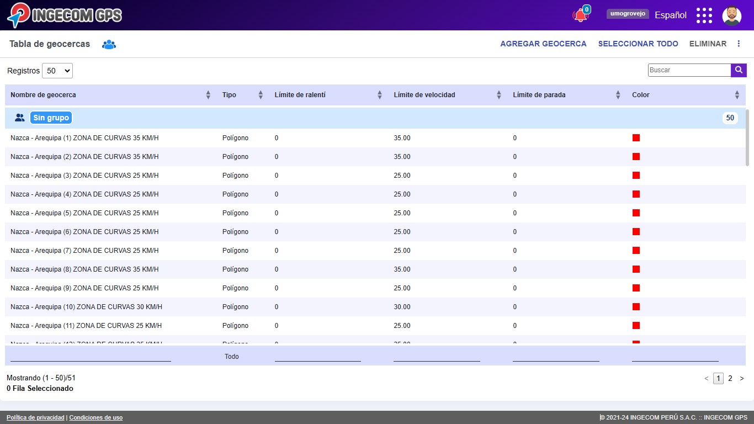Image resolution: width=754 pixels, height=424 pixels.
Task: Click the user avatar picture
Action: [731, 15]
